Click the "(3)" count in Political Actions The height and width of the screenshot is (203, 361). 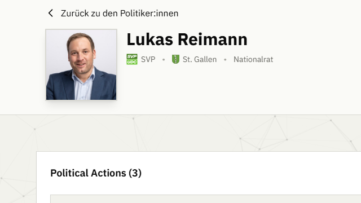point(135,173)
